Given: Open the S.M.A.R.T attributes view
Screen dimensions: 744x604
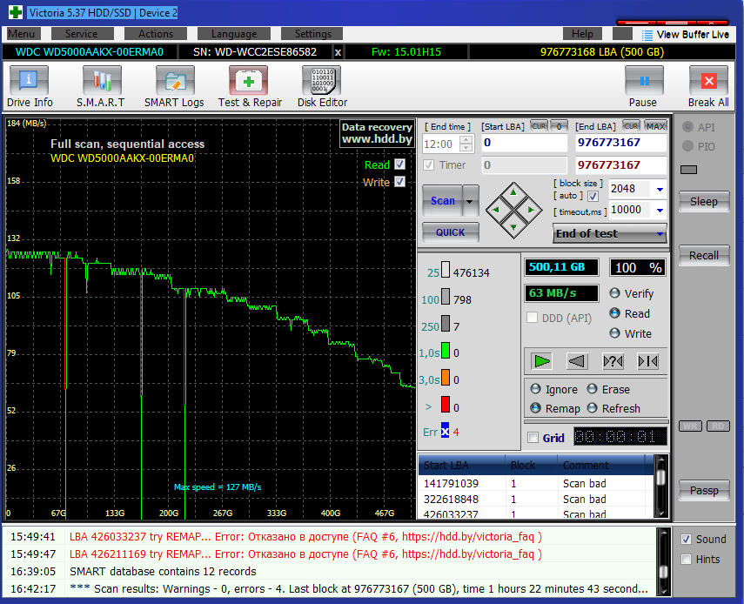Looking at the screenshot, I should [101, 87].
